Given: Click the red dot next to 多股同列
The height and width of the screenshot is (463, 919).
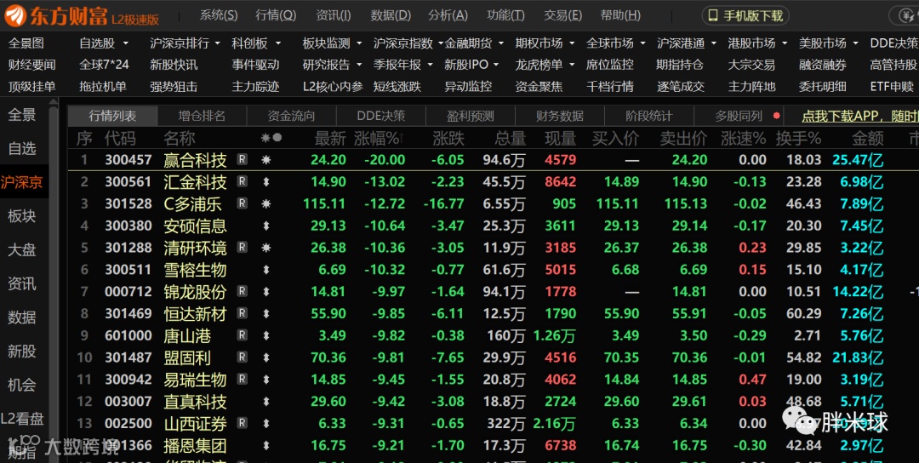Looking at the screenshot, I should tap(777, 116).
